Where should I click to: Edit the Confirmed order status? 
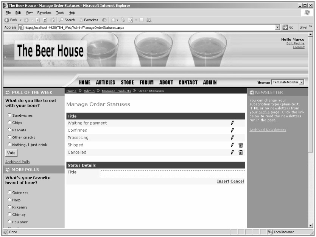[232, 130]
